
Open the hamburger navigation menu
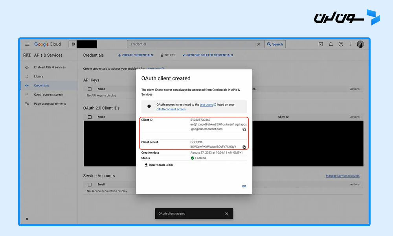pos(28,44)
